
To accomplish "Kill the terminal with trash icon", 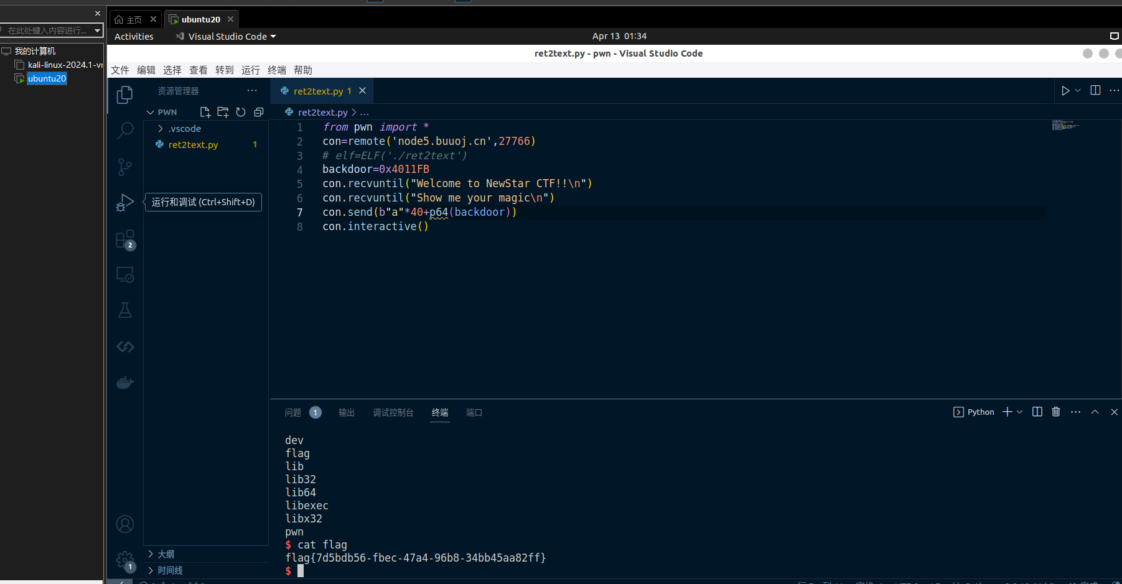I will [1056, 412].
